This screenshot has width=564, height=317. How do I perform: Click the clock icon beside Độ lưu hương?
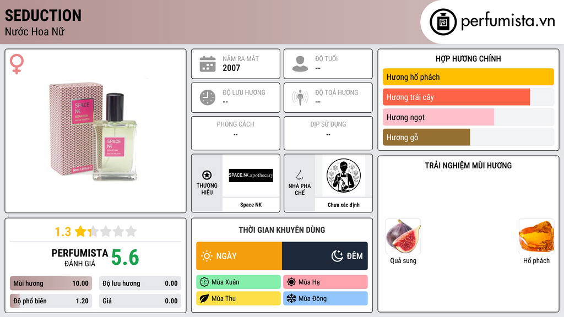pyautogui.click(x=208, y=97)
